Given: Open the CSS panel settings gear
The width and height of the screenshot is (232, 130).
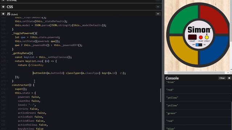Looking at the screenshot, I should pos(3,7).
